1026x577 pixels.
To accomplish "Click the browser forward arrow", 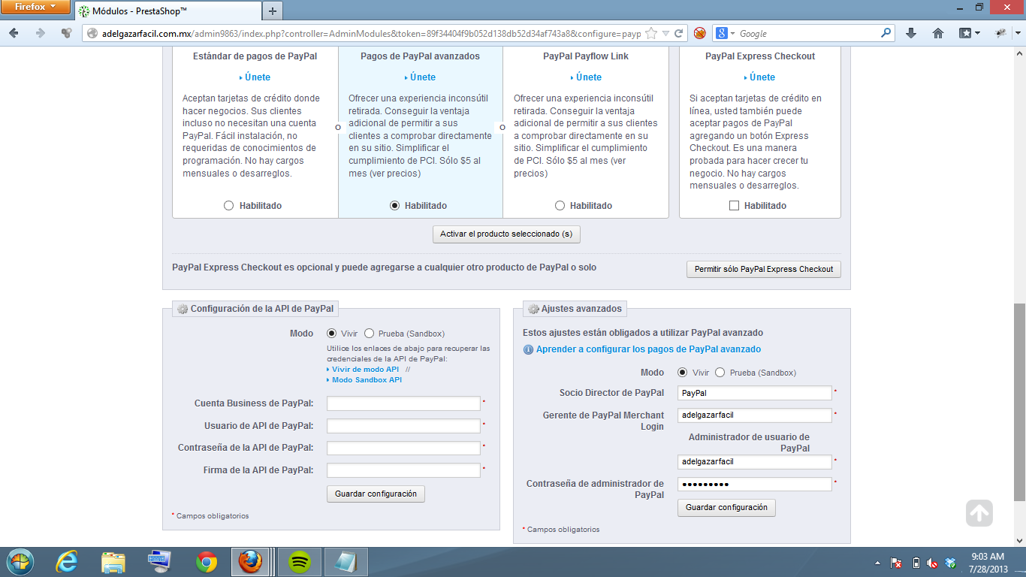I will coord(41,33).
